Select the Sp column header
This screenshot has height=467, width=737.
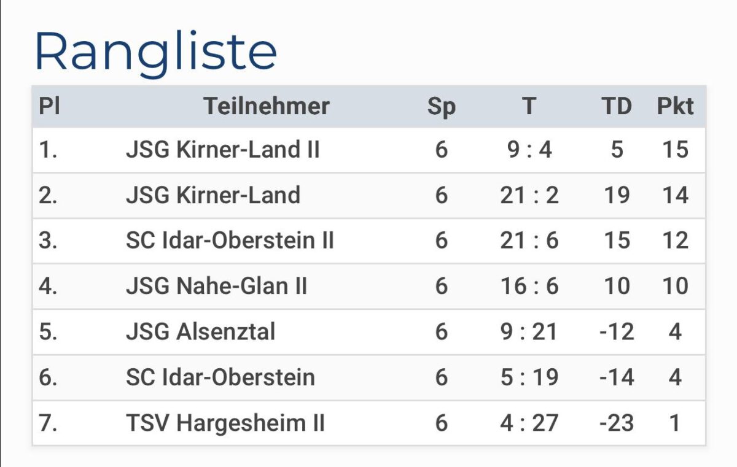(442, 106)
